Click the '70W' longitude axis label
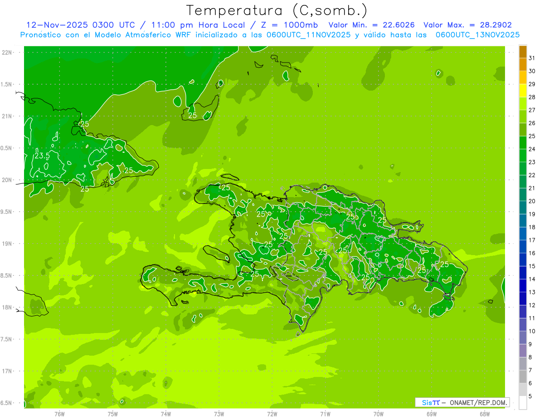544x420 pixels. tap(379, 414)
